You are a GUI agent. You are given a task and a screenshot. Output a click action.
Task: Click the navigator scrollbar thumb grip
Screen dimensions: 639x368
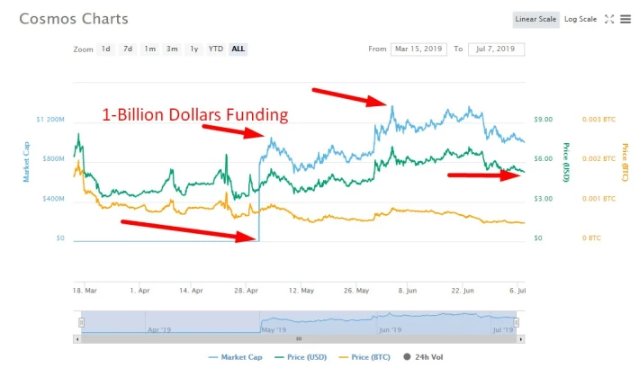tap(299, 339)
